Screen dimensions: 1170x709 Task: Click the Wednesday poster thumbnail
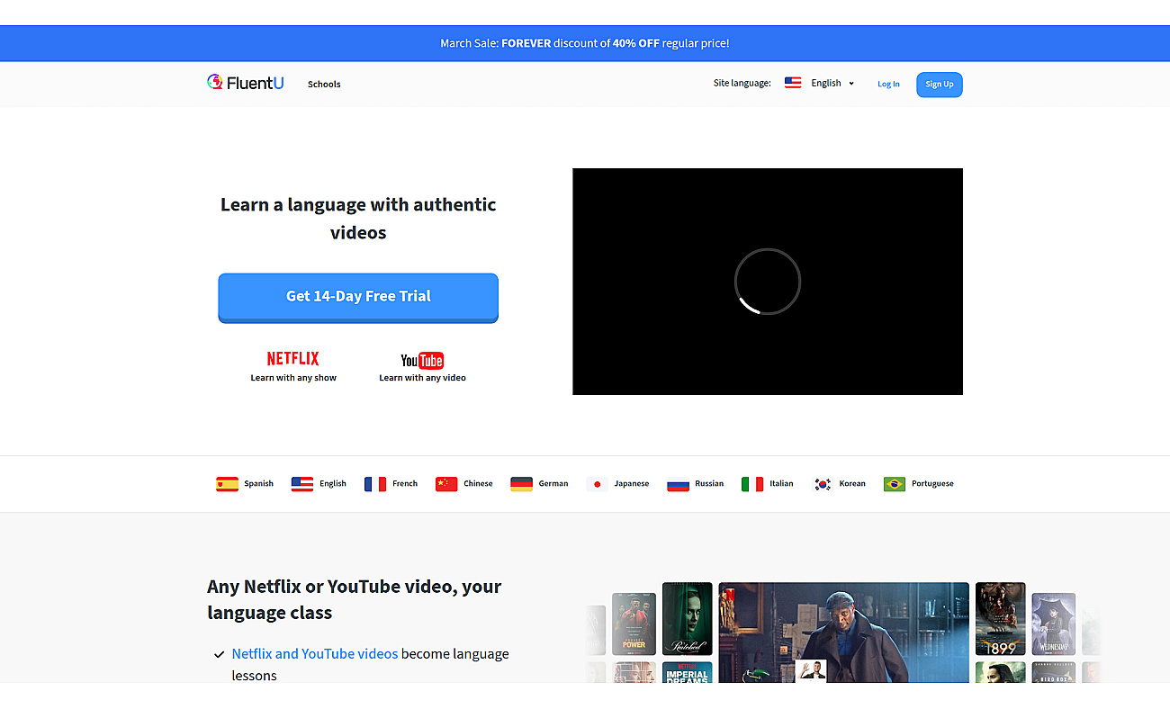coord(1053,624)
